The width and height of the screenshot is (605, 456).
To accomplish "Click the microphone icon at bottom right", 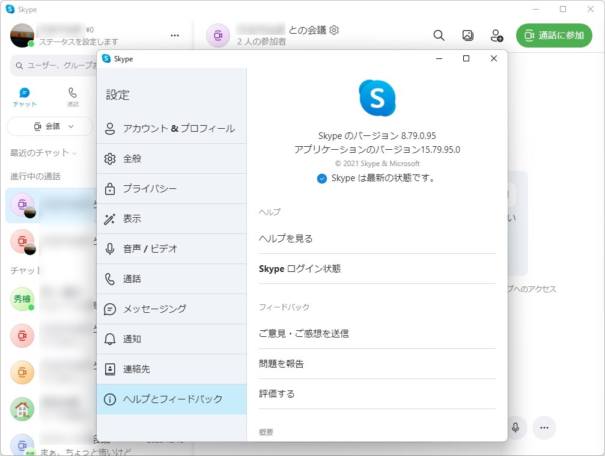I will pos(515,428).
